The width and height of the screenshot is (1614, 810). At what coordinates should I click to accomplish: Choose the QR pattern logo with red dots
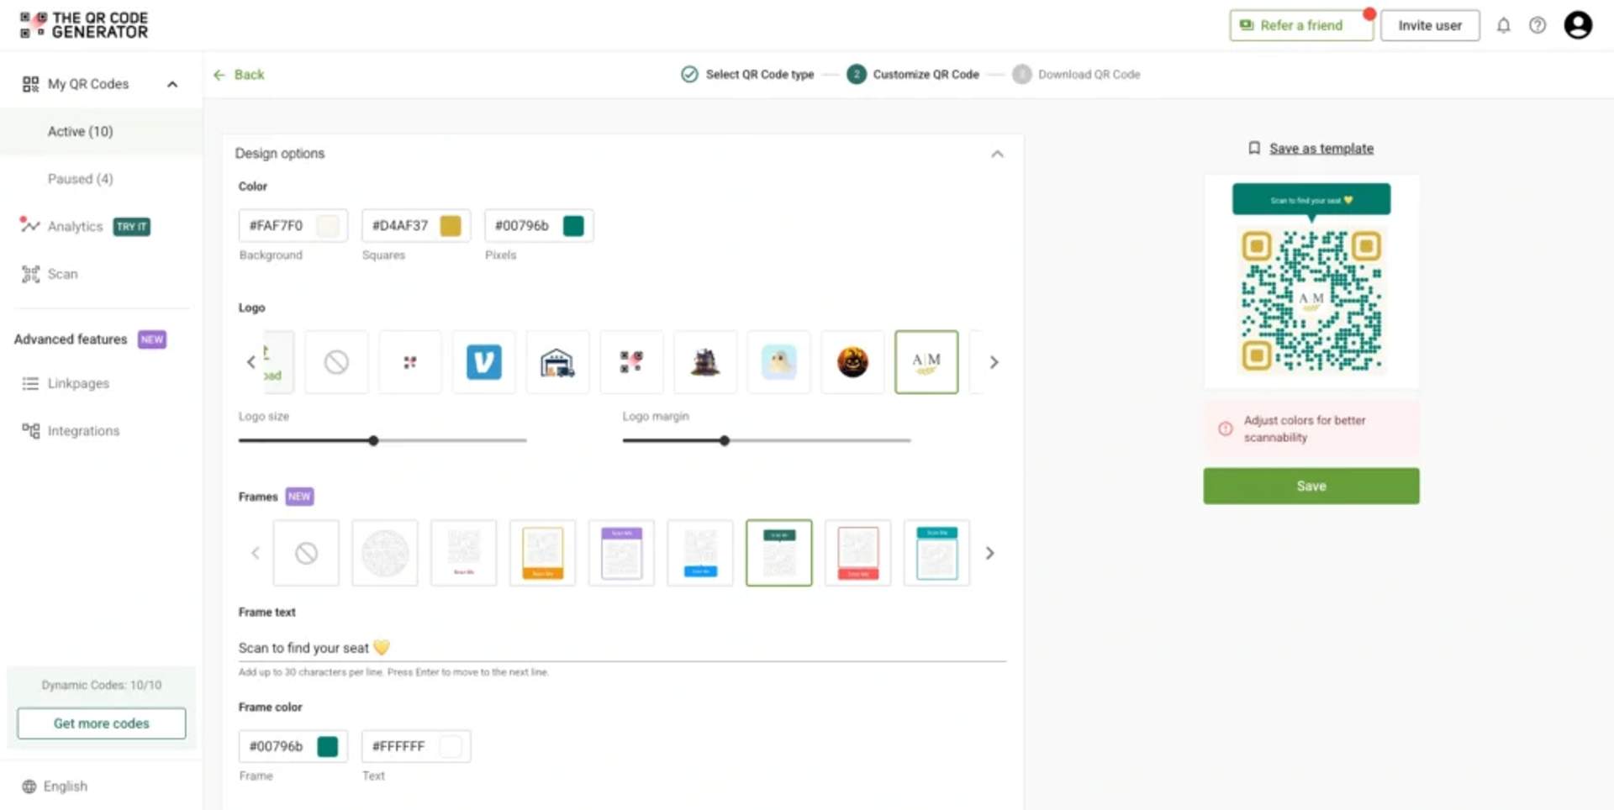tap(631, 362)
